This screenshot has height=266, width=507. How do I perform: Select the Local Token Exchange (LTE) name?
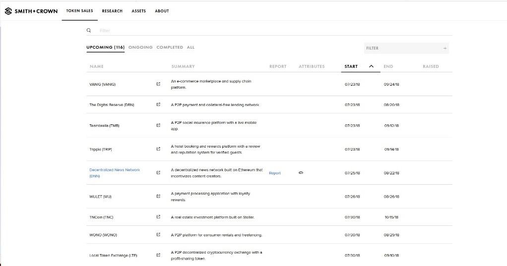113,255
